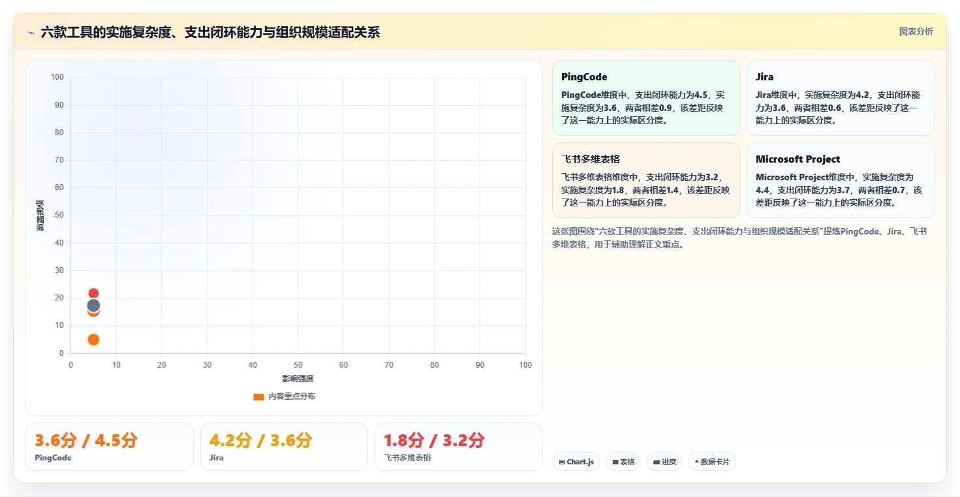Click the 影响强度 x-axis label
Viewport: 960px width, 497px height.
298,379
